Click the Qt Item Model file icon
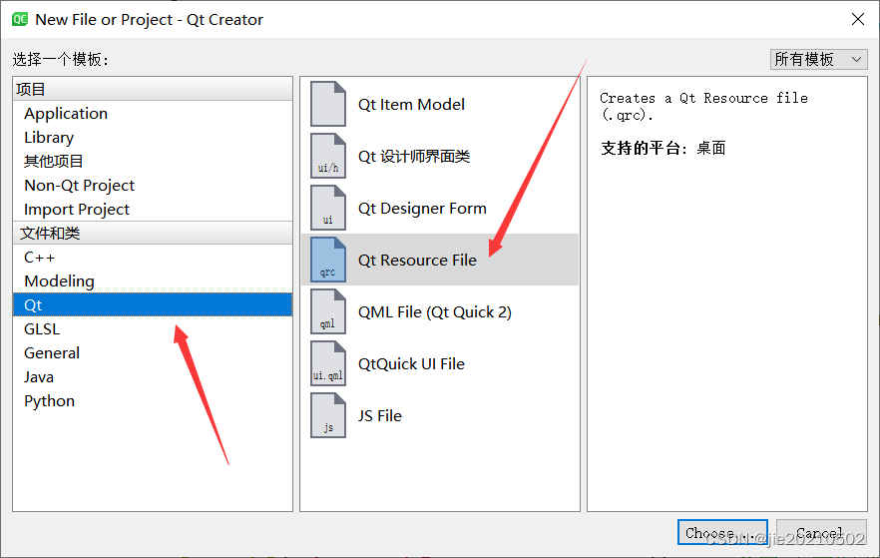 click(327, 104)
